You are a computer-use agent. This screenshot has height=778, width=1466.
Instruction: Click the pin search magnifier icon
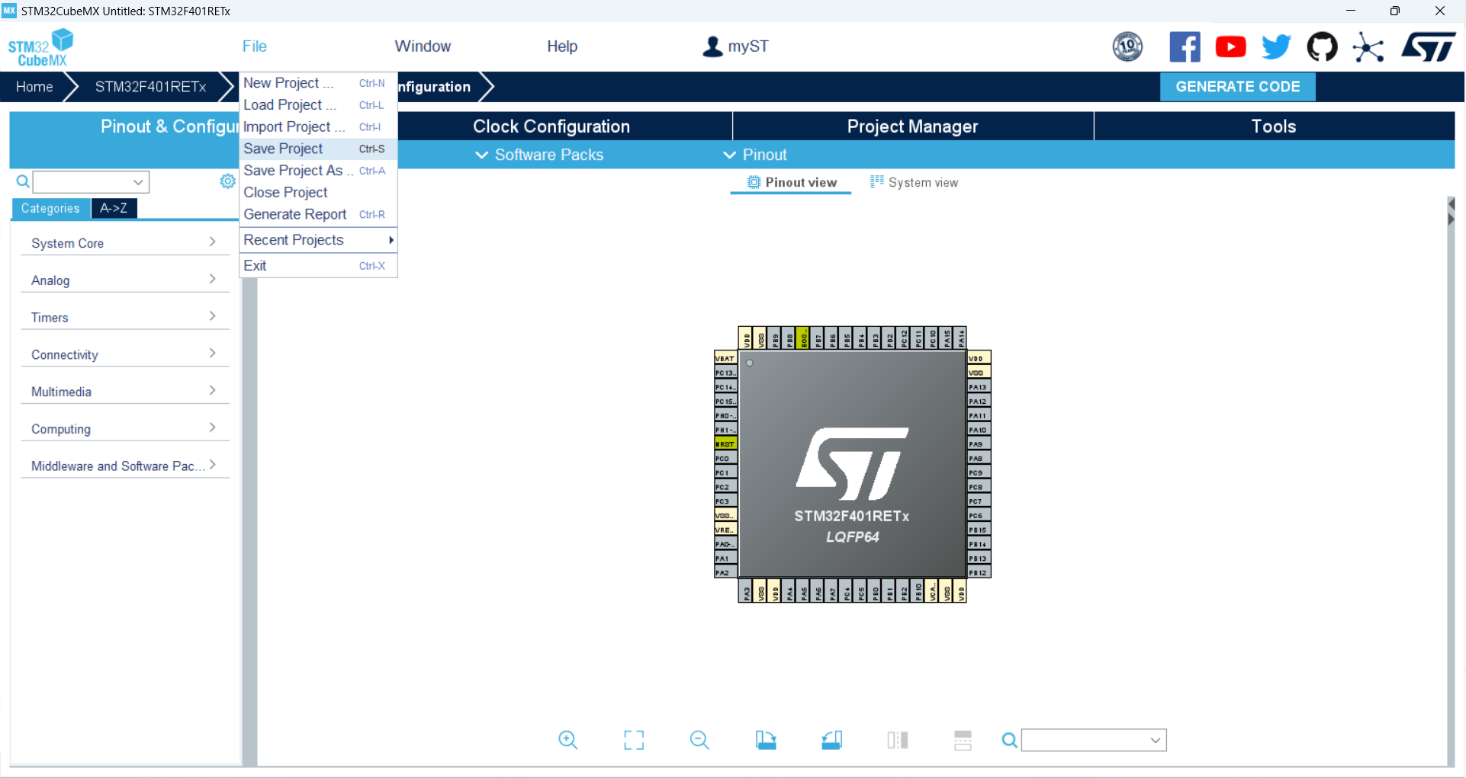tap(1009, 740)
